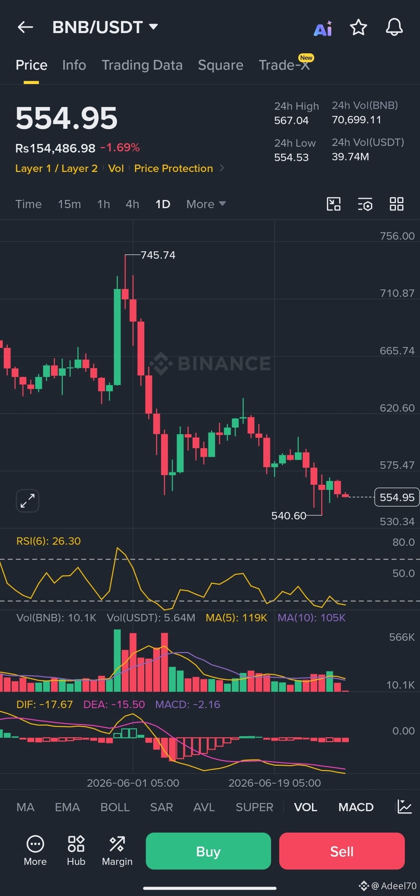420x896 pixels.
Task: Open the Square tab
Action: (x=220, y=65)
